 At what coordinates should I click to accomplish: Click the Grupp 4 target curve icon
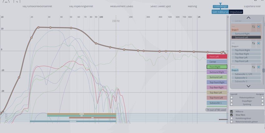253,43
